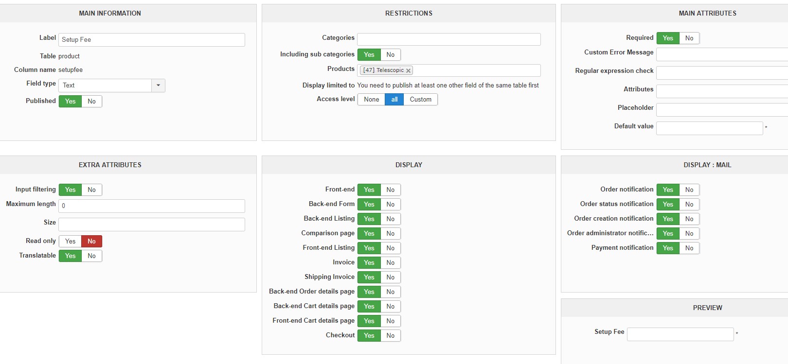Turn off Input filtering
Viewport: 788px width, 364px height.
click(91, 190)
